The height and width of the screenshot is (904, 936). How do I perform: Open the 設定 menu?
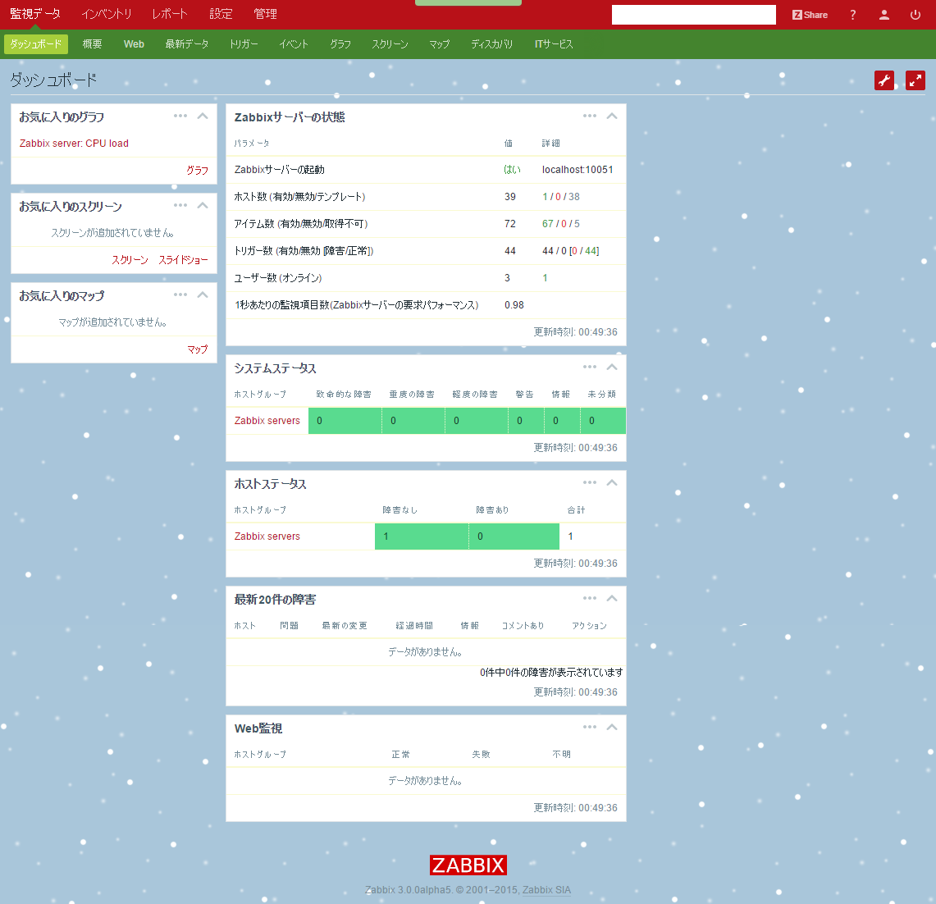(220, 14)
